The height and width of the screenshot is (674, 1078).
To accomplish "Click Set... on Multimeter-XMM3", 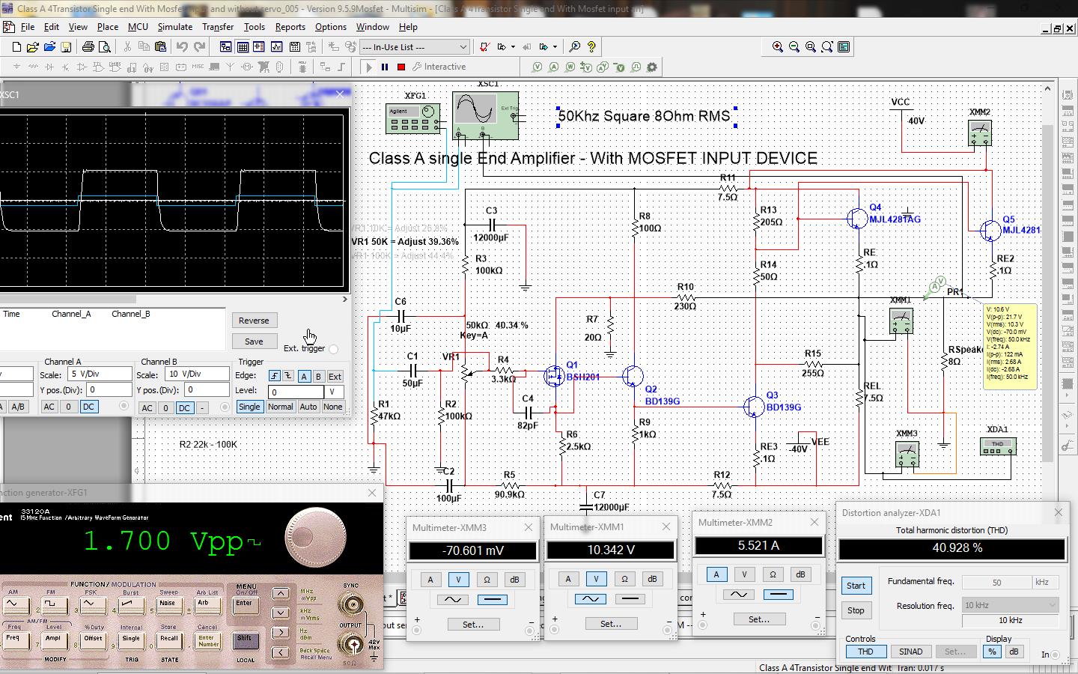I will pyautogui.click(x=472, y=624).
